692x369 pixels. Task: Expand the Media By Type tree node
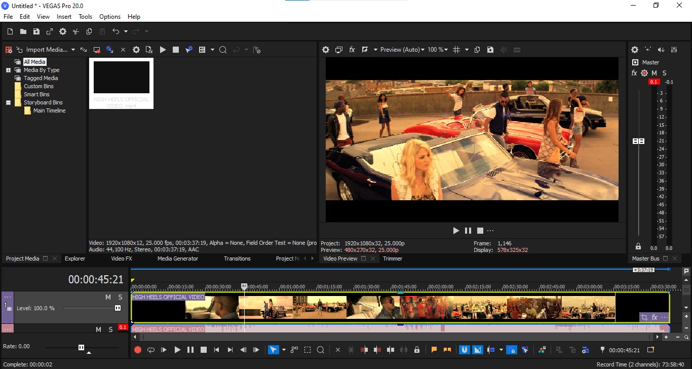point(8,70)
